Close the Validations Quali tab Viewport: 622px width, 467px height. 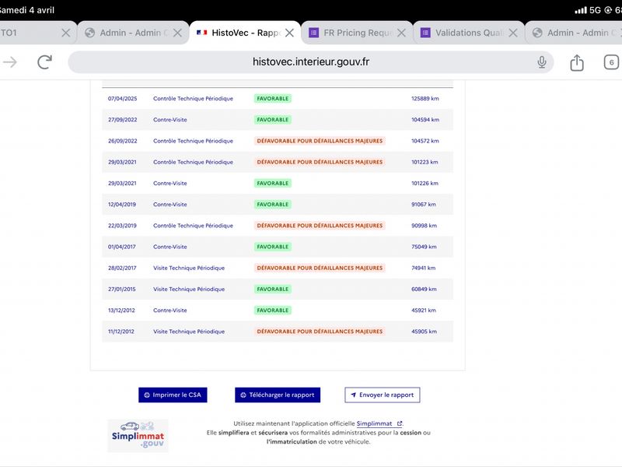pos(513,33)
